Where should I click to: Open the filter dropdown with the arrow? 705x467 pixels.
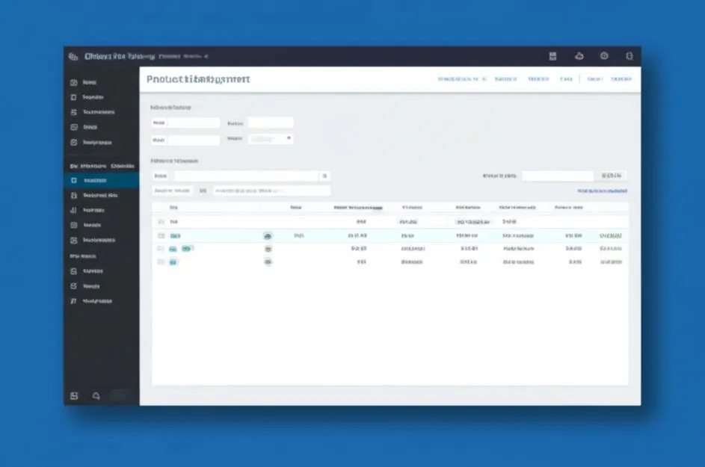(x=271, y=139)
